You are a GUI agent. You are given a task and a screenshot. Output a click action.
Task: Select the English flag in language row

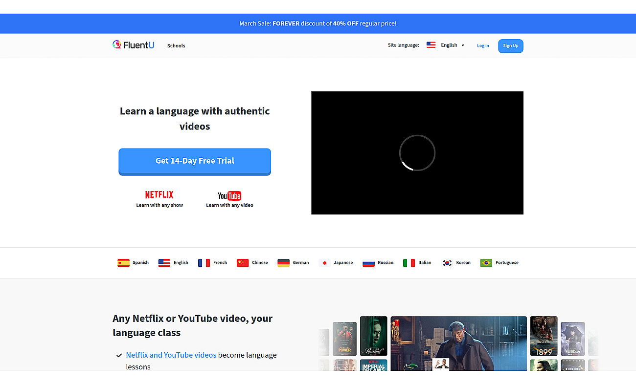[x=164, y=263]
